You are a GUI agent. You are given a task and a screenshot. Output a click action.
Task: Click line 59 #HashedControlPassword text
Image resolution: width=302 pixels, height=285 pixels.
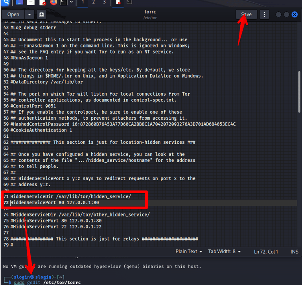tap(123, 124)
